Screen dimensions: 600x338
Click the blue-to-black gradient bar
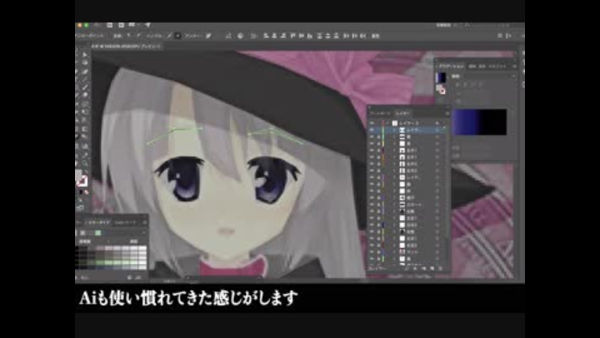[x=479, y=122]
